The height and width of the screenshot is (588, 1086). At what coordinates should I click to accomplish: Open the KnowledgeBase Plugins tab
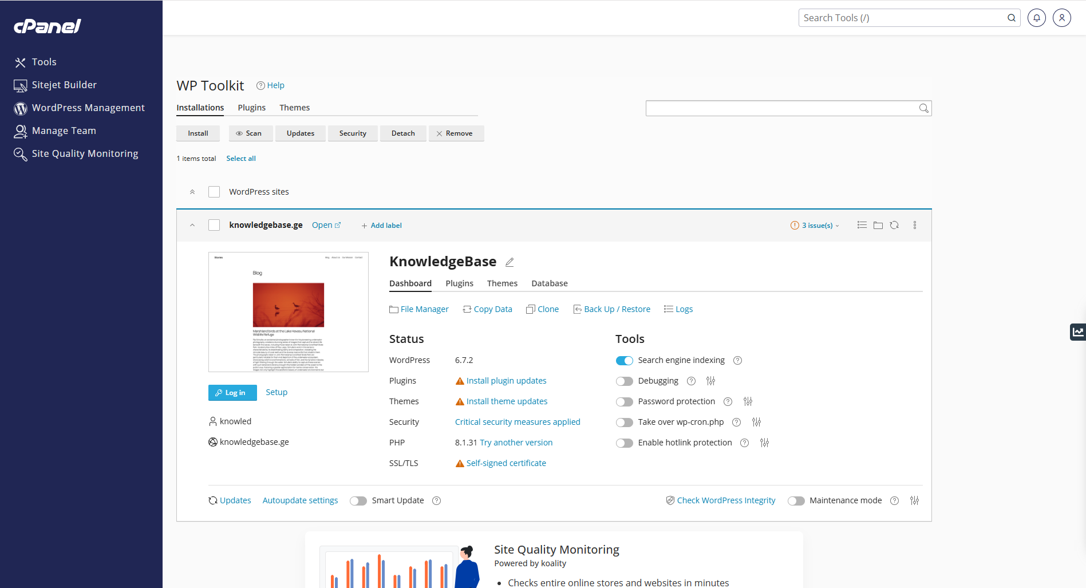(459, 283)
